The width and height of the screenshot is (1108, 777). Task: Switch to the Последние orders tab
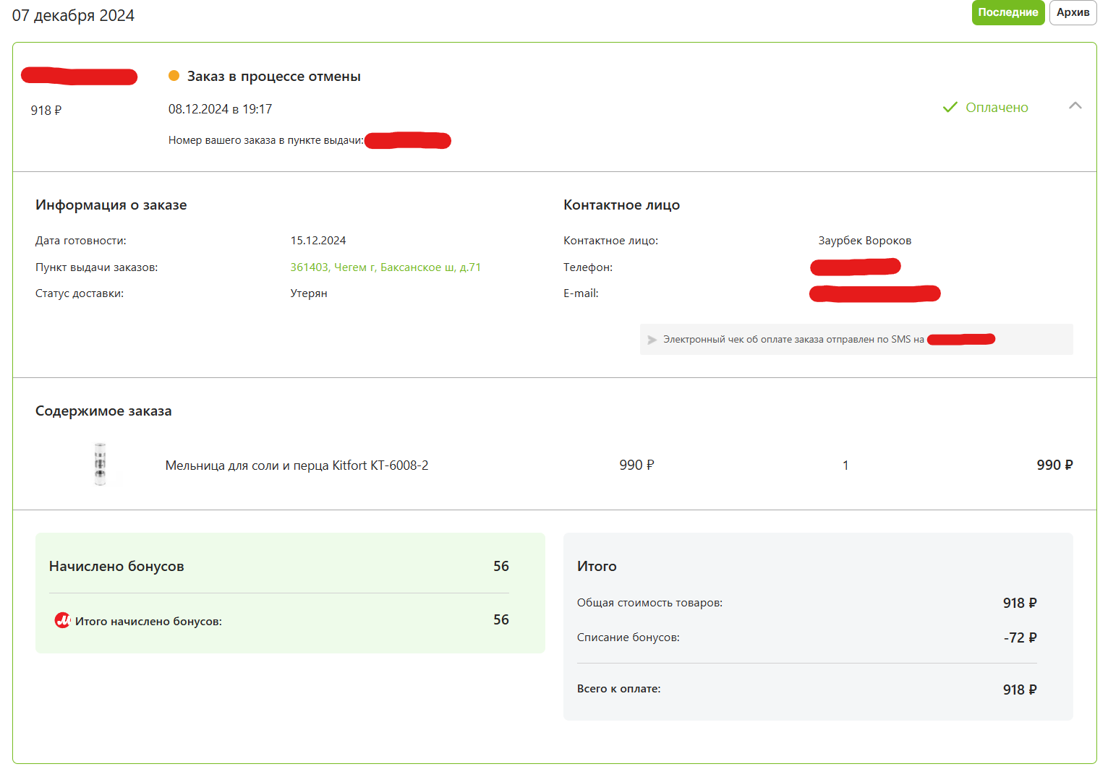[x=1008, y=12]
